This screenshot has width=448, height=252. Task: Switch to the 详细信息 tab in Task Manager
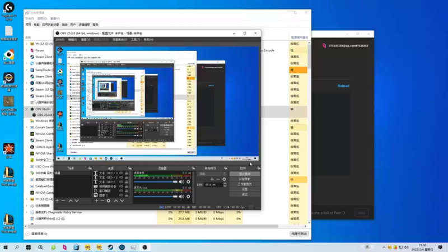(x=84, y=25)
